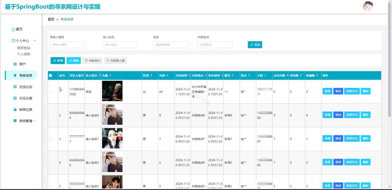Viewport: 392px width, 190px height.
Task: Open 个人信息 in the sidebar
Action: tap(23, 54)
